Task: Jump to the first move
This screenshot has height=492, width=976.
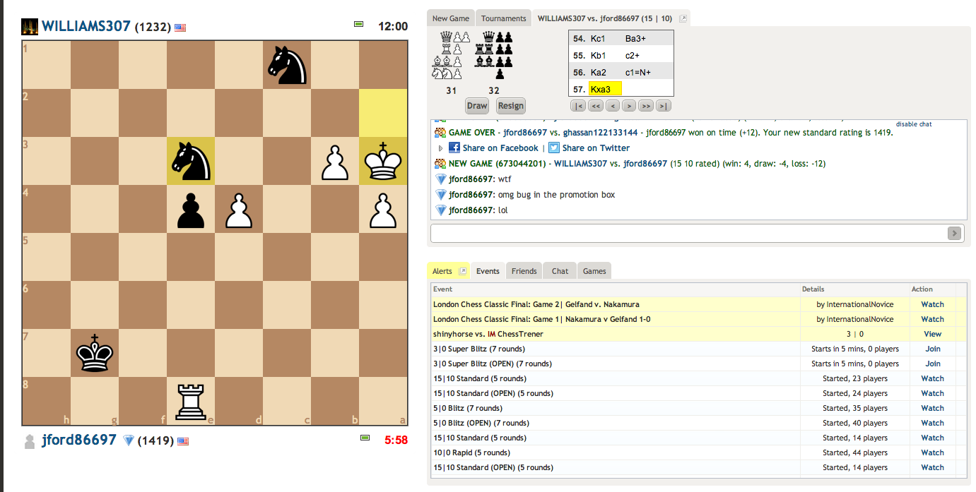Action: coord(578,106)
